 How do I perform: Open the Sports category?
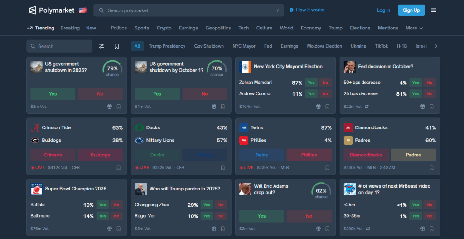142,28
